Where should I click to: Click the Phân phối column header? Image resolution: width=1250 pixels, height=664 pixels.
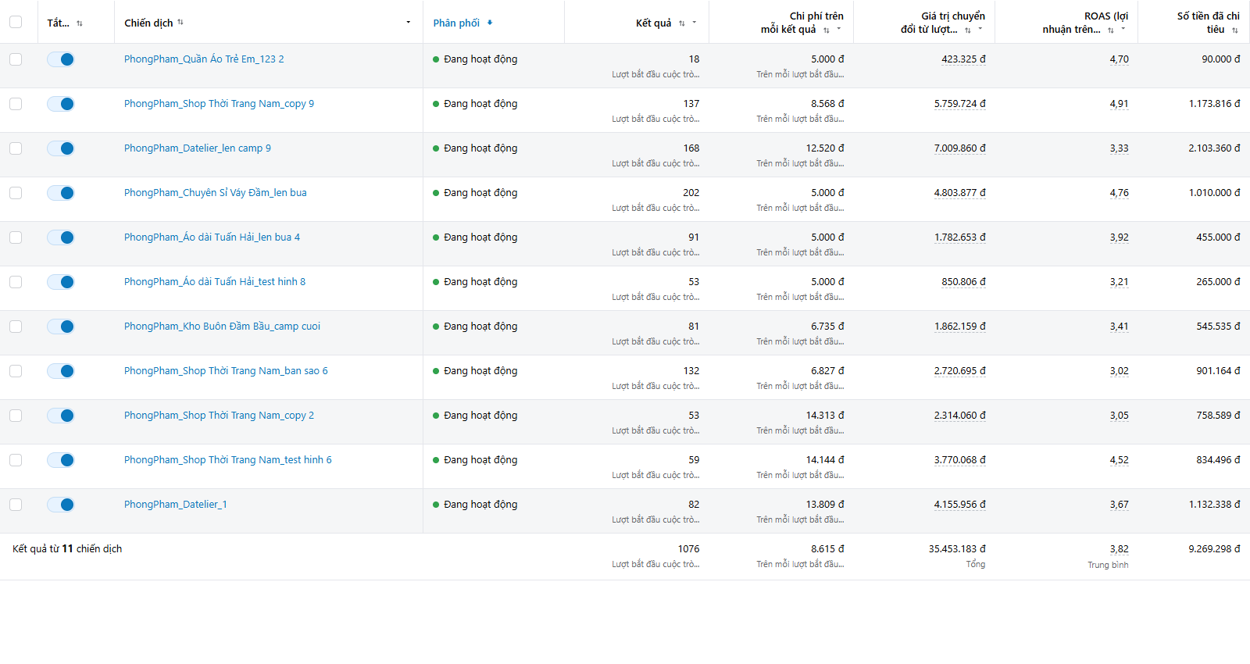456,23
